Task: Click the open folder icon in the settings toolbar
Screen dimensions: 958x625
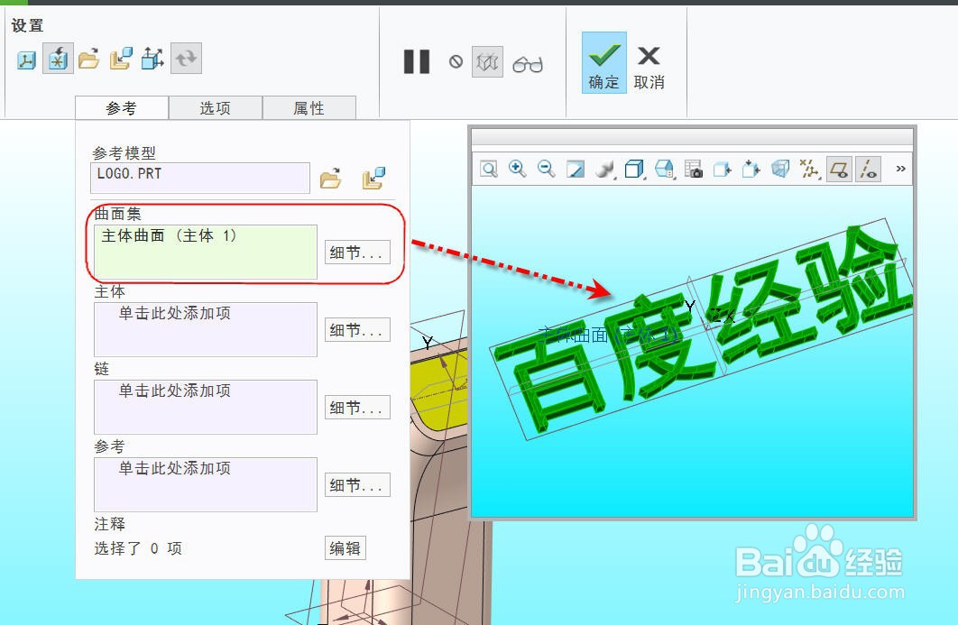Action: point(89,60)
